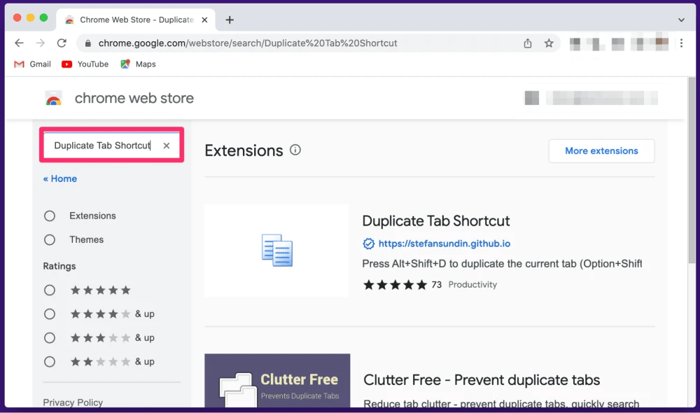Click the More extensions button

tap(601, 150)
